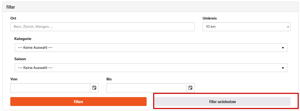300x111 pixels.
Task: Expand the Umkreis 10 km dropdown
Action: pyautogui.click(x=246, y=27)
